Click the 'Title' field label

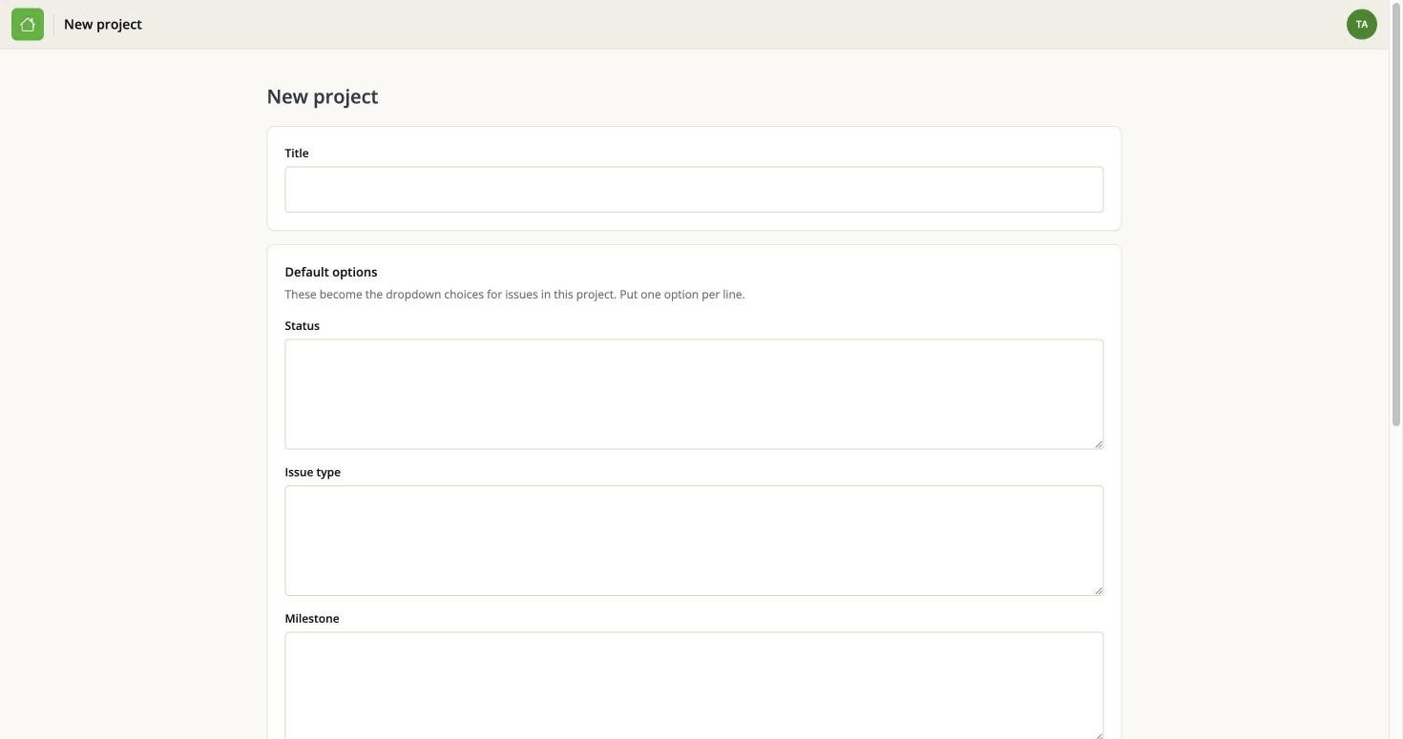point(297,153)
